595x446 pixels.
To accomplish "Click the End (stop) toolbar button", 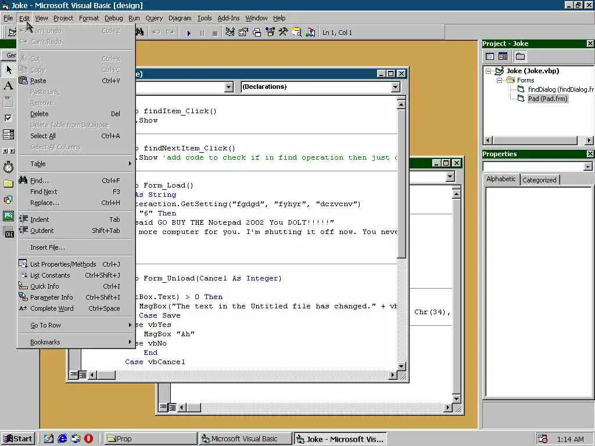I will click(x=215, y=33).
